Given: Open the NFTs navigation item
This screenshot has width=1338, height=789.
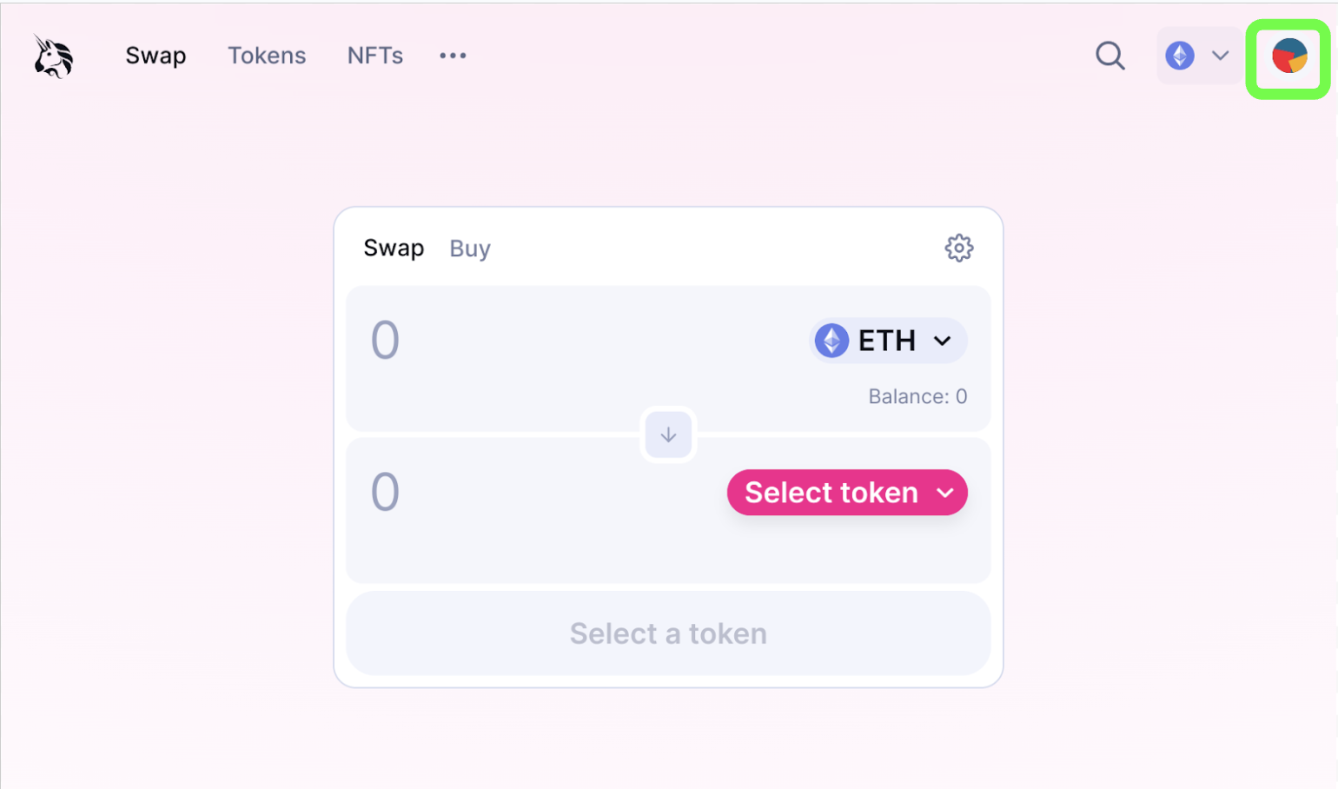Looking at the screenshot, I should click(375, 56).
